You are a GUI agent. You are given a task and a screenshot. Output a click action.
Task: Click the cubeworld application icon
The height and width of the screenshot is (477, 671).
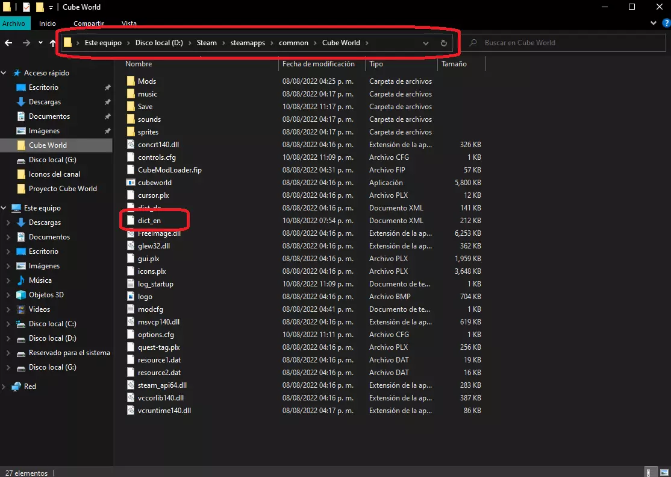click(131, 183)
